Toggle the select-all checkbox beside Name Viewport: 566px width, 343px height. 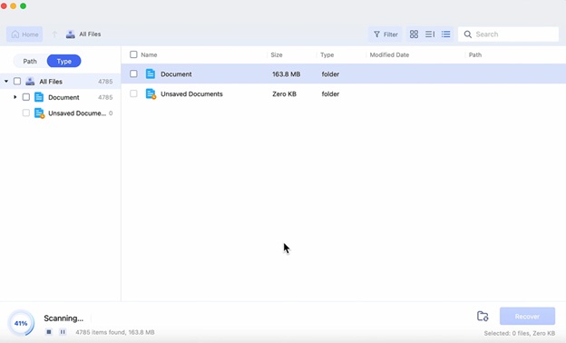click(133, 54)
